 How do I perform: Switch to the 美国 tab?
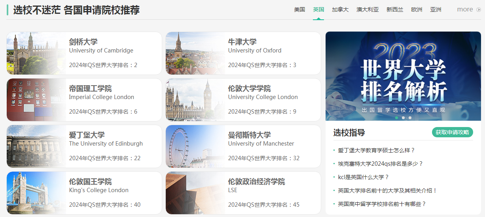click(299, 9)
